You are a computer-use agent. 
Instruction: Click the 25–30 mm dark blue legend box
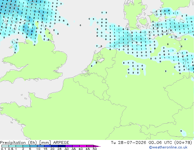coord(62,146)
